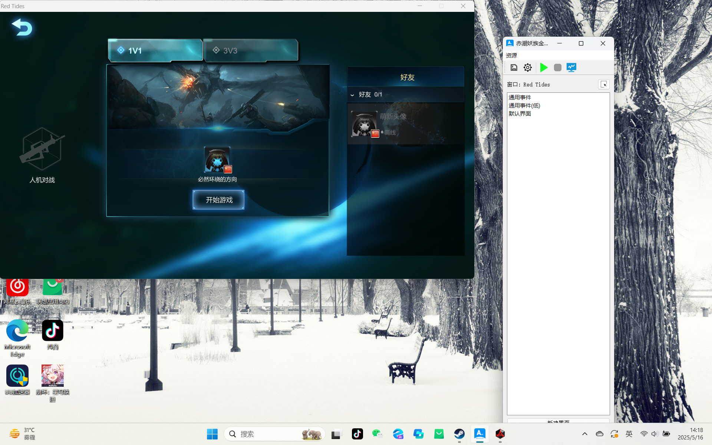This screenshot has height=445, width=712.
Task: Open the red Red Tides taskbar icon
Action: pos(500,434)
